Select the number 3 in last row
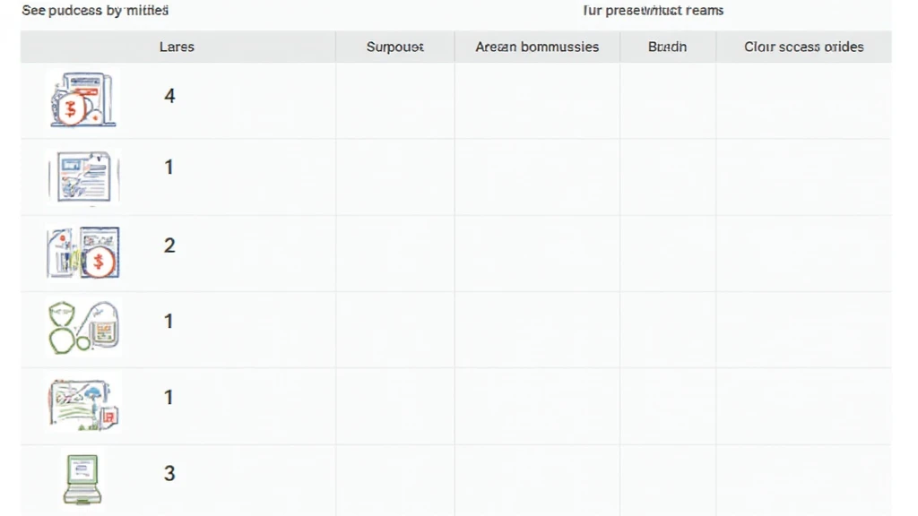 point(169,473)
